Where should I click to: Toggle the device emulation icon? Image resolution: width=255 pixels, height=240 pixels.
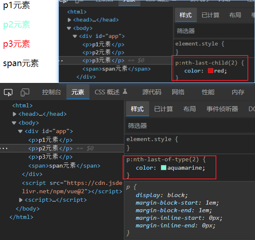(x=25, y=92)
